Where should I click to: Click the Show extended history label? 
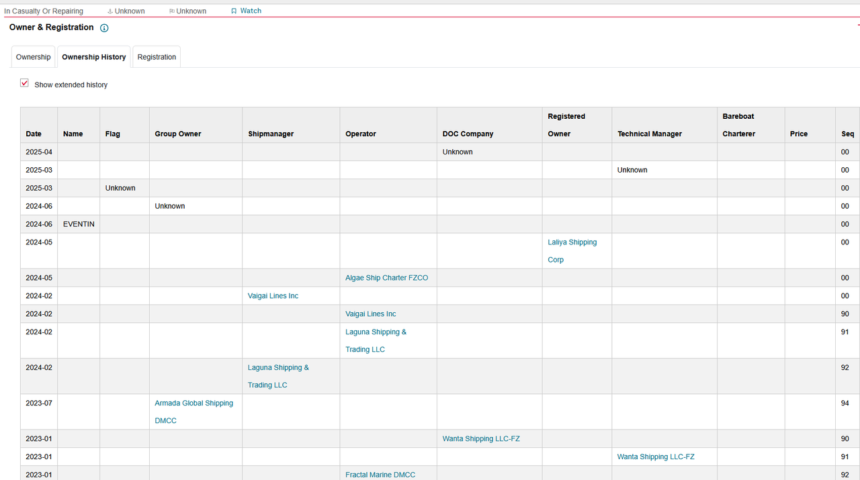(x=71, y=85)
